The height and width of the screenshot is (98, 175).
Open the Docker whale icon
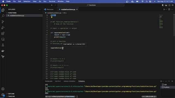pos(3,51)
